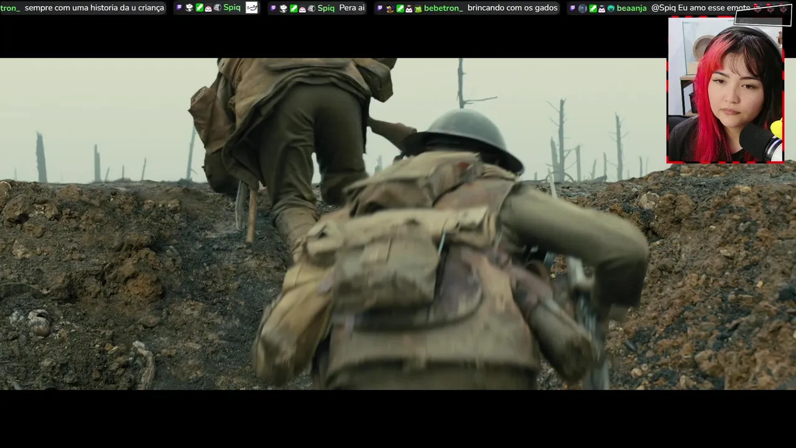Click the Twitch badge beside bebetron_ username
The width and height of the screenshot is (796, 448).
point(380,8)
